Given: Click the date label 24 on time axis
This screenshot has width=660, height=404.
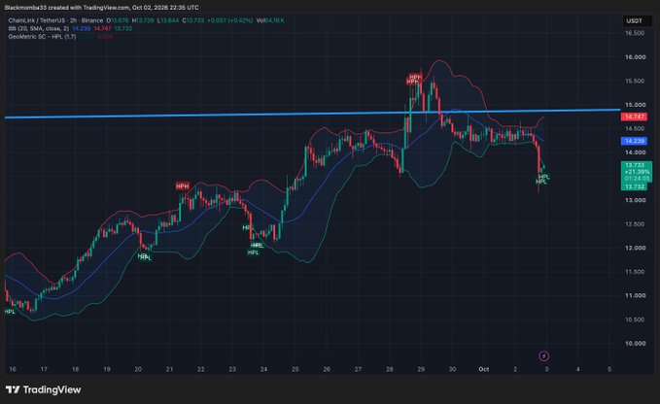Looking at the screenshot, I should 263,369.
